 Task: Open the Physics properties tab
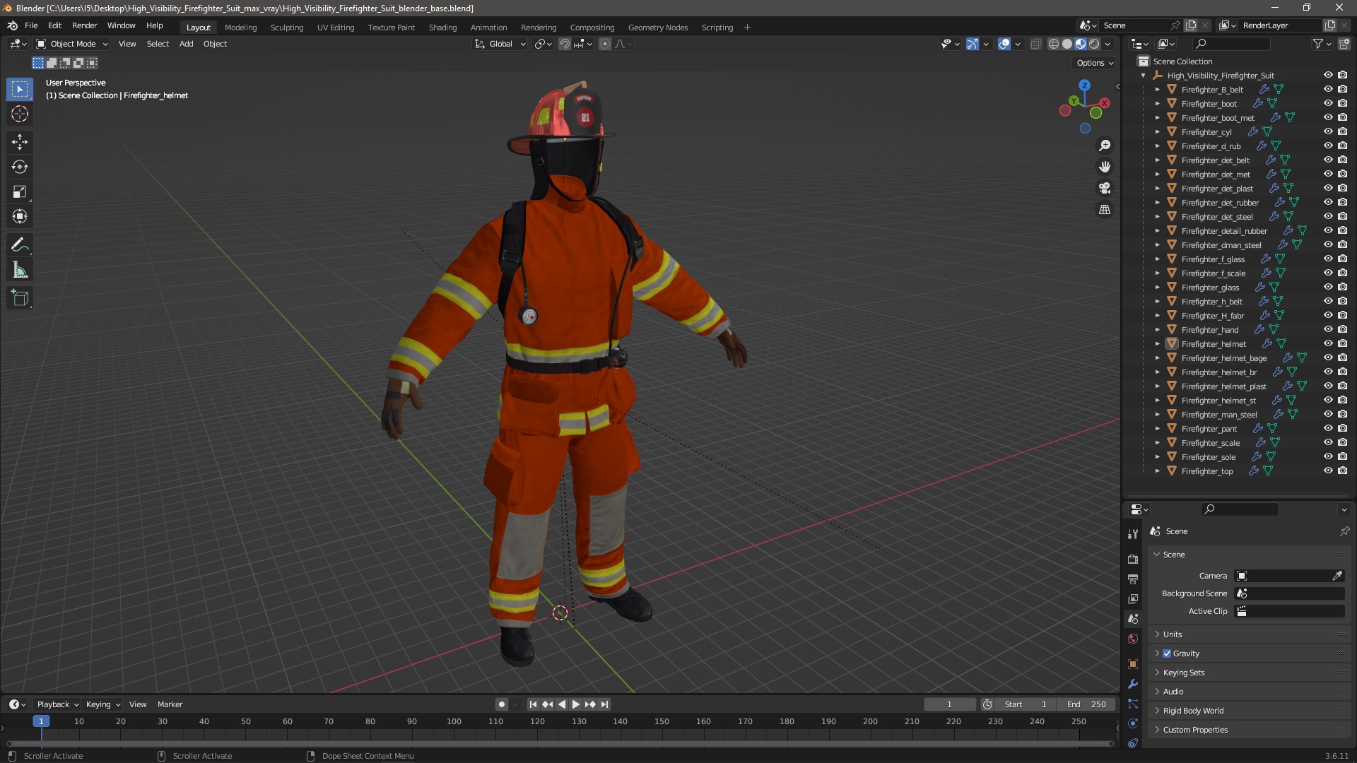(x=1133, y=723)
